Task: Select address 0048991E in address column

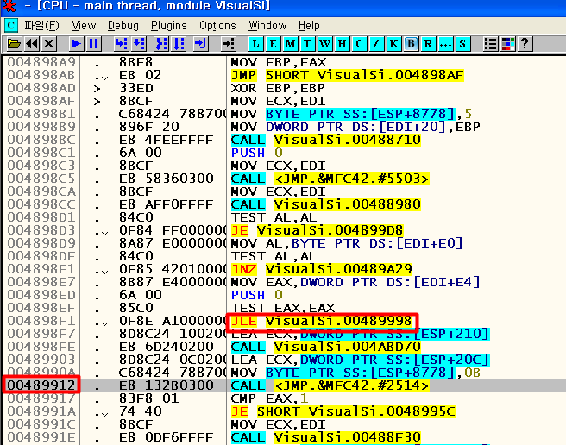Action: pos(41,437)
